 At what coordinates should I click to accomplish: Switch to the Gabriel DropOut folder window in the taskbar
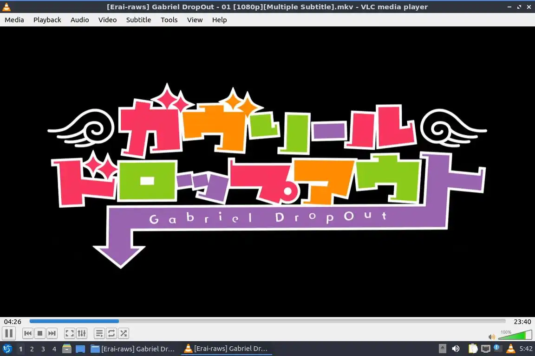pos(133,349)
